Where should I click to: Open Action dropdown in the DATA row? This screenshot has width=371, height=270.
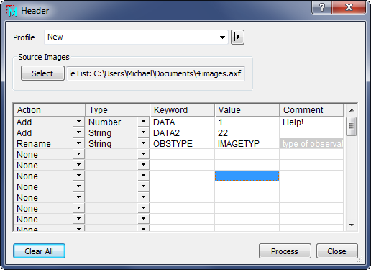tap(78, 122)
